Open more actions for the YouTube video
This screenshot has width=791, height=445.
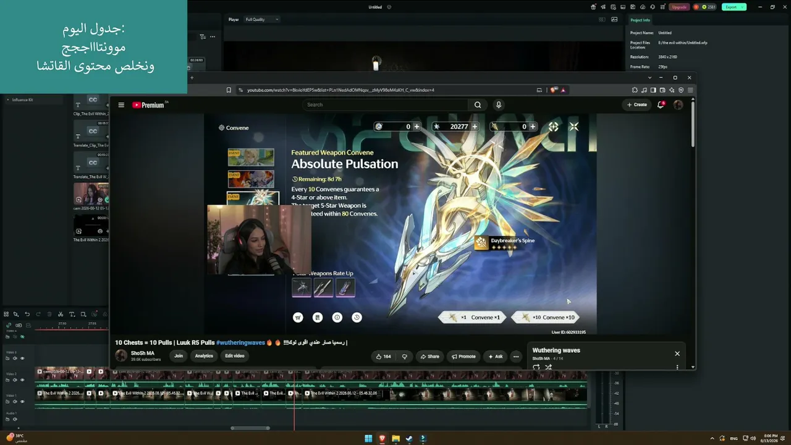[x=516, y=357]
